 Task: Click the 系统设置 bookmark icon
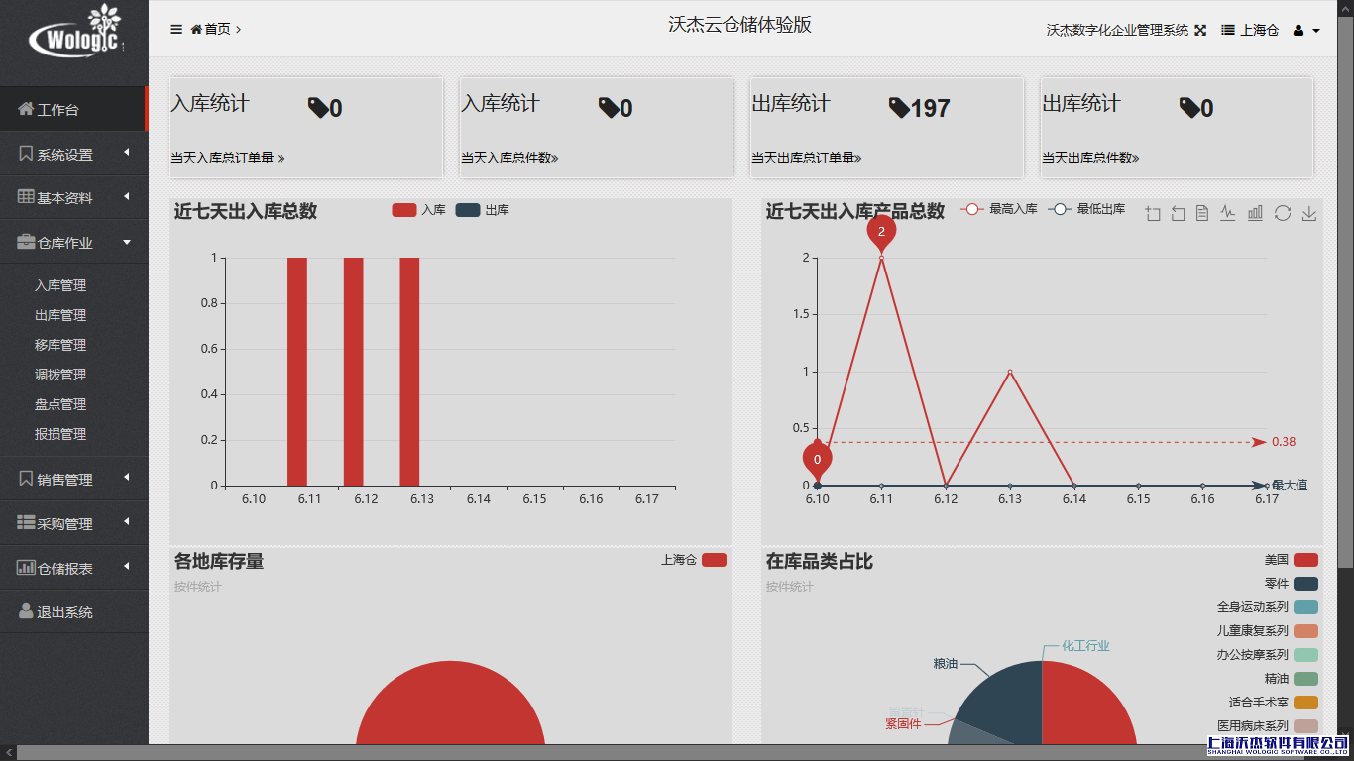pyautogui.click(x=26, y=154)
